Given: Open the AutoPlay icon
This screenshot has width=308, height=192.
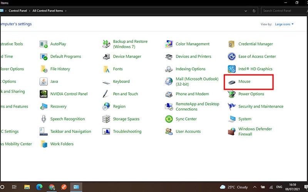Looking at the screenshot, I should [x=44, y=44].
